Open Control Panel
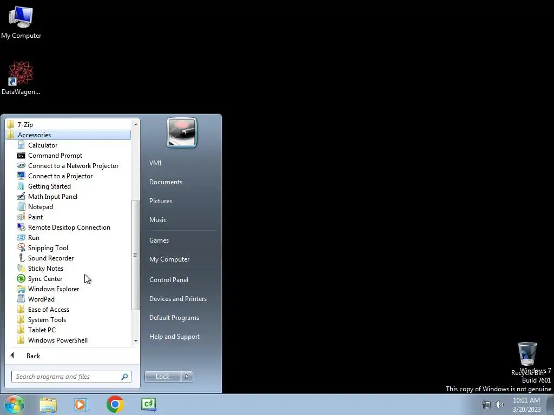Viewport: 554px width, 415px height. 169,280
